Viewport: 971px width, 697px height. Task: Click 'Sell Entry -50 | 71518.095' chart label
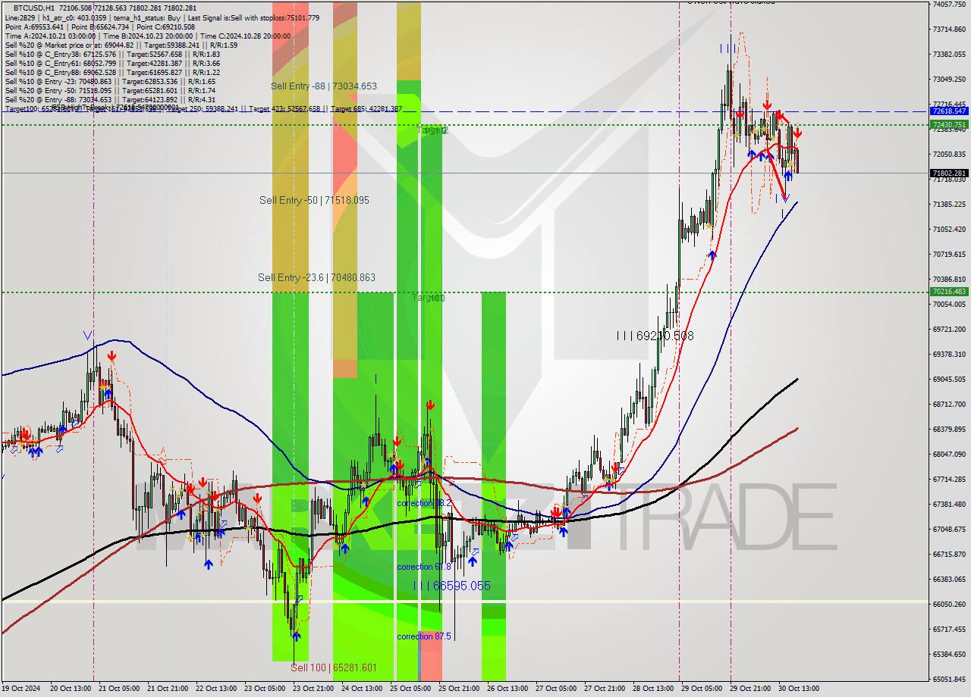point(314,200)
